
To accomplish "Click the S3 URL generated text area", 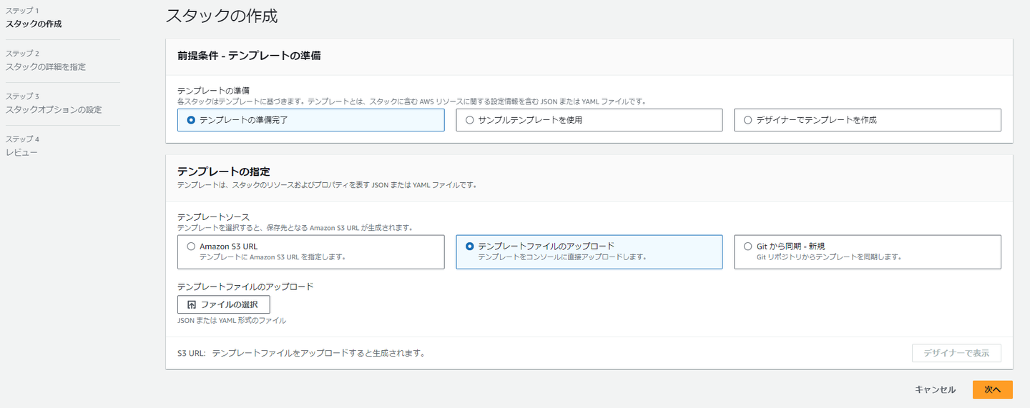I will click(318, 353).
